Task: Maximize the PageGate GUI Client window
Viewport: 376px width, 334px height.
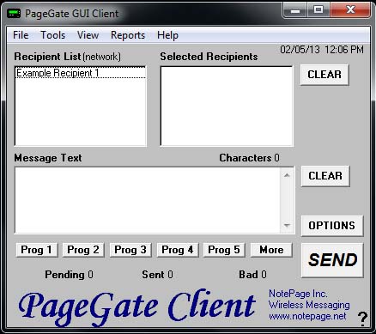Action: coord(318,10)
